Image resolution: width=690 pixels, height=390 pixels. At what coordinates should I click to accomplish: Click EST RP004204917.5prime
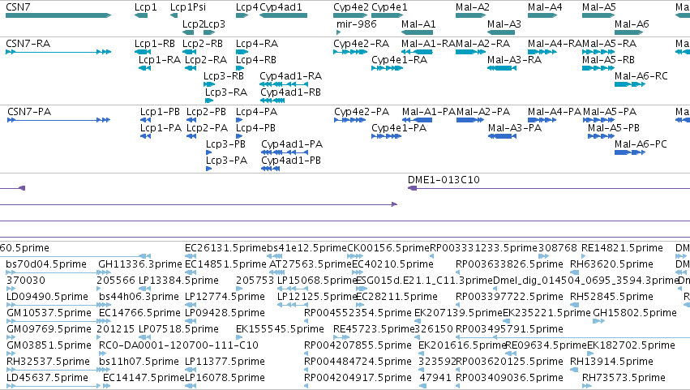pos(358,378)
